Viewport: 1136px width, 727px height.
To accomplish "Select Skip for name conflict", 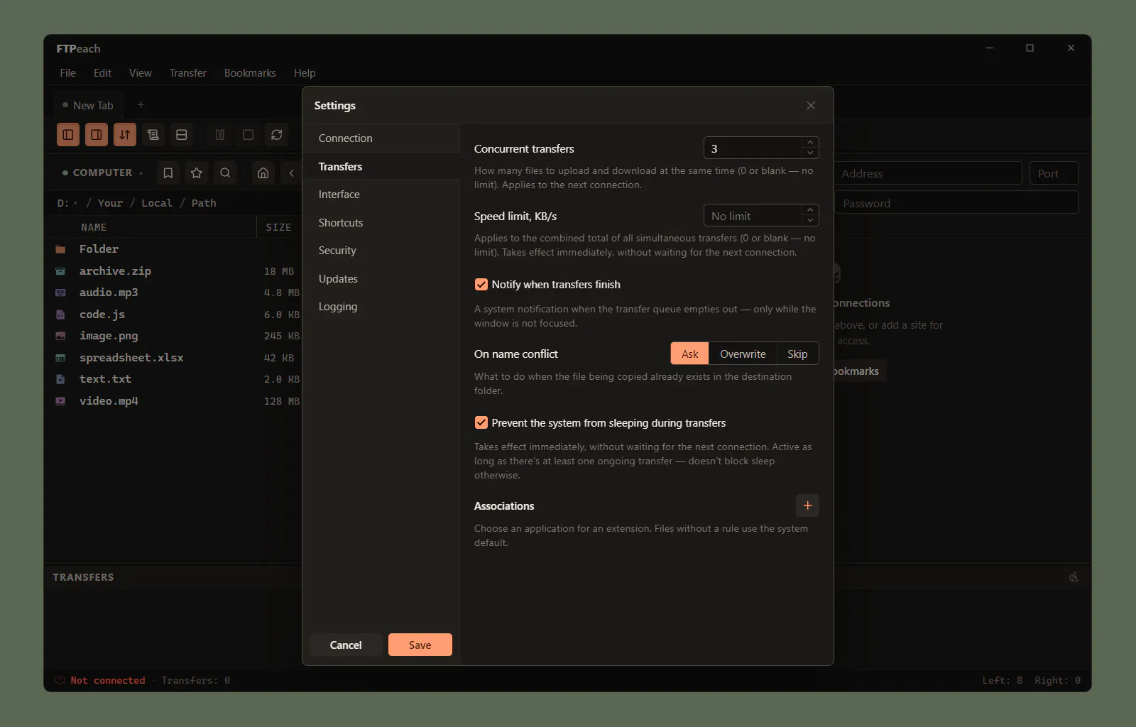I will point(797,354).
